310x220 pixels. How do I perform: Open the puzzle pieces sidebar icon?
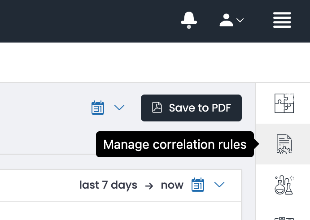[x=284, y=104]
